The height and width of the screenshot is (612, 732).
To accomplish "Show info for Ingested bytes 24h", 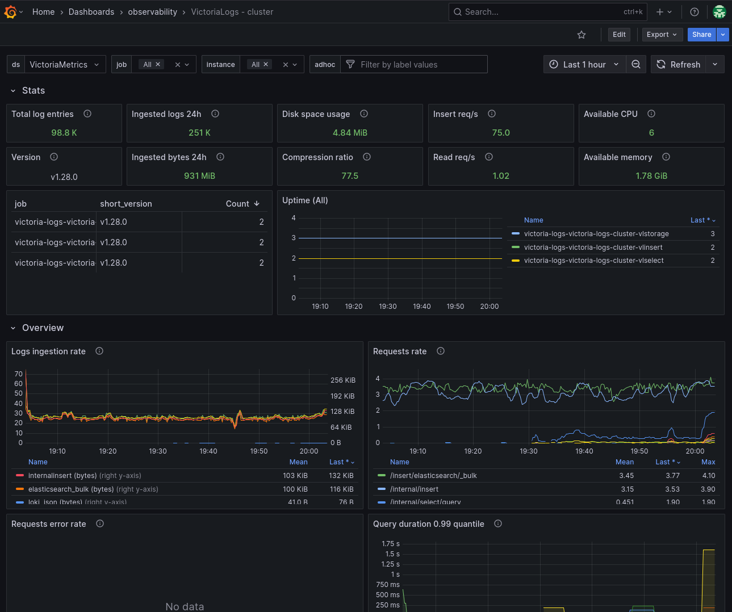I will [x=220, y=157].
